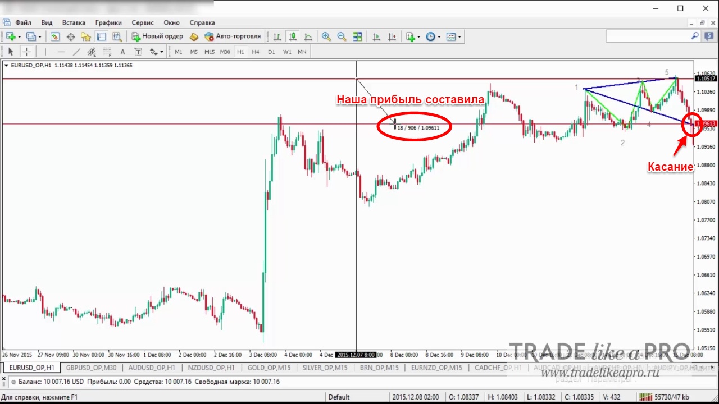Select the Crosshair cursor tool
The image size is (719, 404).
pos(26,52)
